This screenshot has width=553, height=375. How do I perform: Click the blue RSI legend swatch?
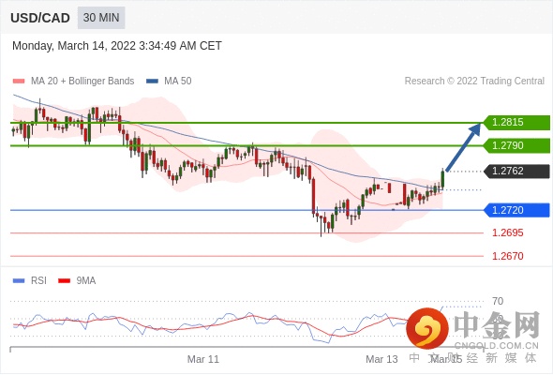tap(19, 281)
